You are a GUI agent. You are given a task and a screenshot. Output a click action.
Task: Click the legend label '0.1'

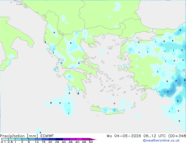(3, 142)
